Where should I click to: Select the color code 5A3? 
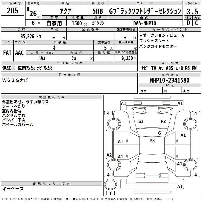pyautogui.click(x=42, y=58)
